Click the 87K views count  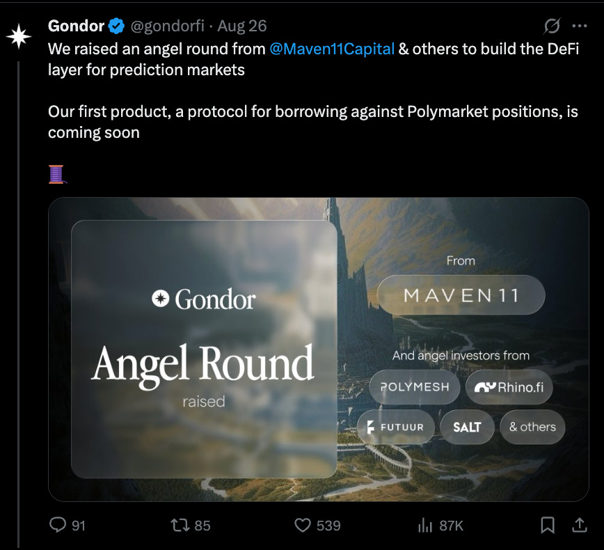click(x=451, y=526)
